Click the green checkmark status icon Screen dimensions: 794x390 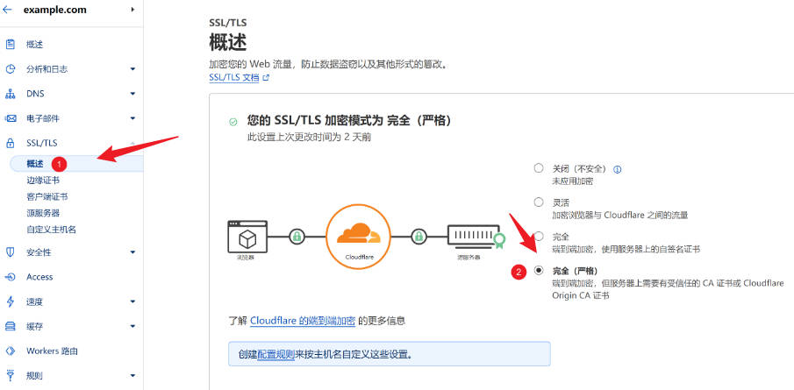[x=232, y=122]
